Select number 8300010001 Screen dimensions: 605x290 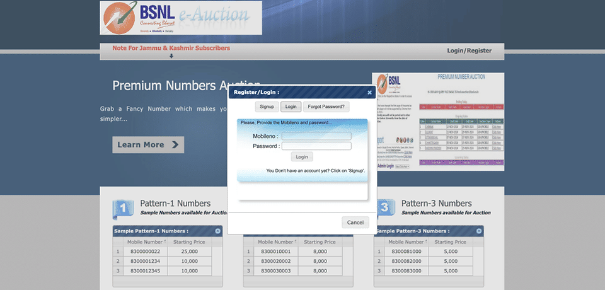[276, 252]
